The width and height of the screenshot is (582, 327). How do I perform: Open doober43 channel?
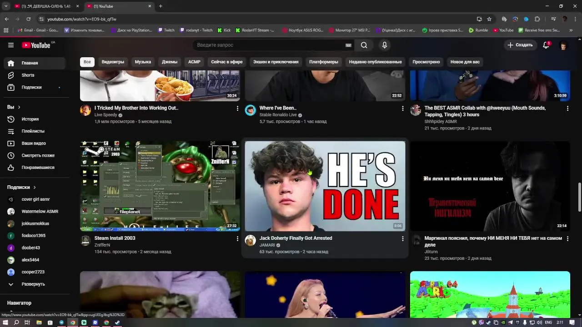pos(35,248)
